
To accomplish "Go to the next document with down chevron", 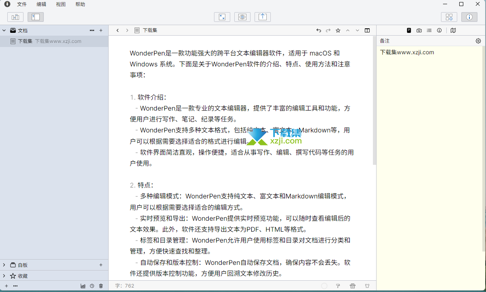I will [358, 30].
